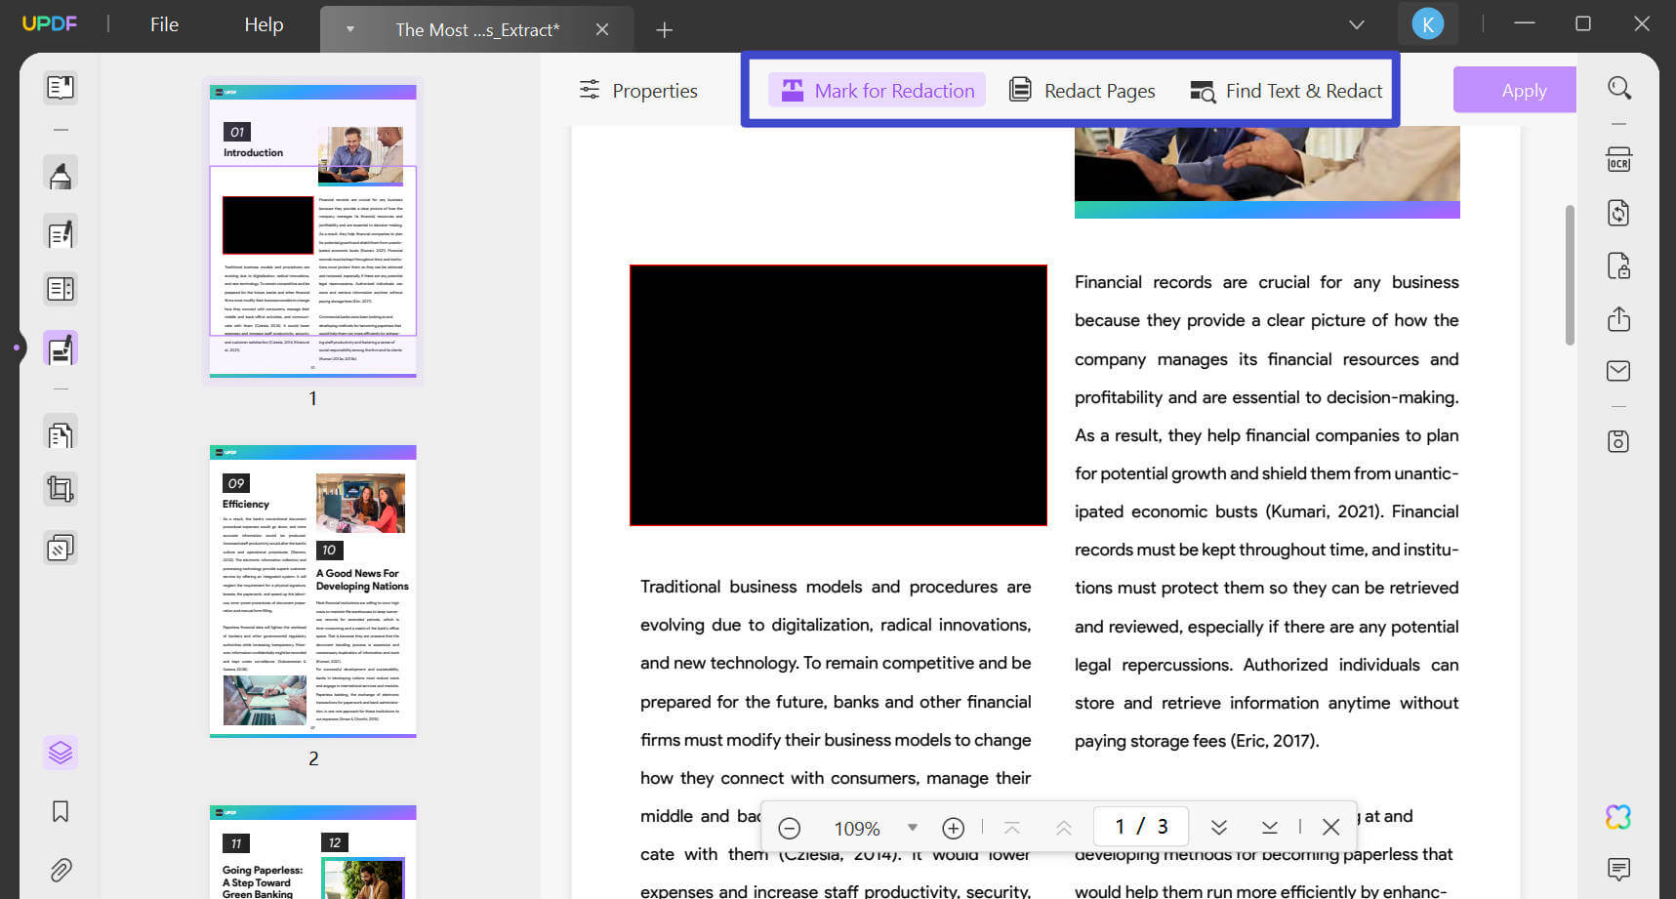The height and width of the screenshot is (899, 1676).
Task: Select Find Text & Redact
Action: click(x=1286, y=90)
